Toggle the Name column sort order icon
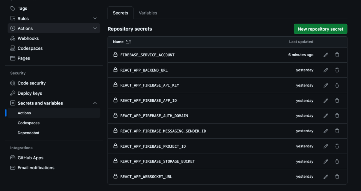The height and width of the screenshot is (191, 361). tap(128, 42)
